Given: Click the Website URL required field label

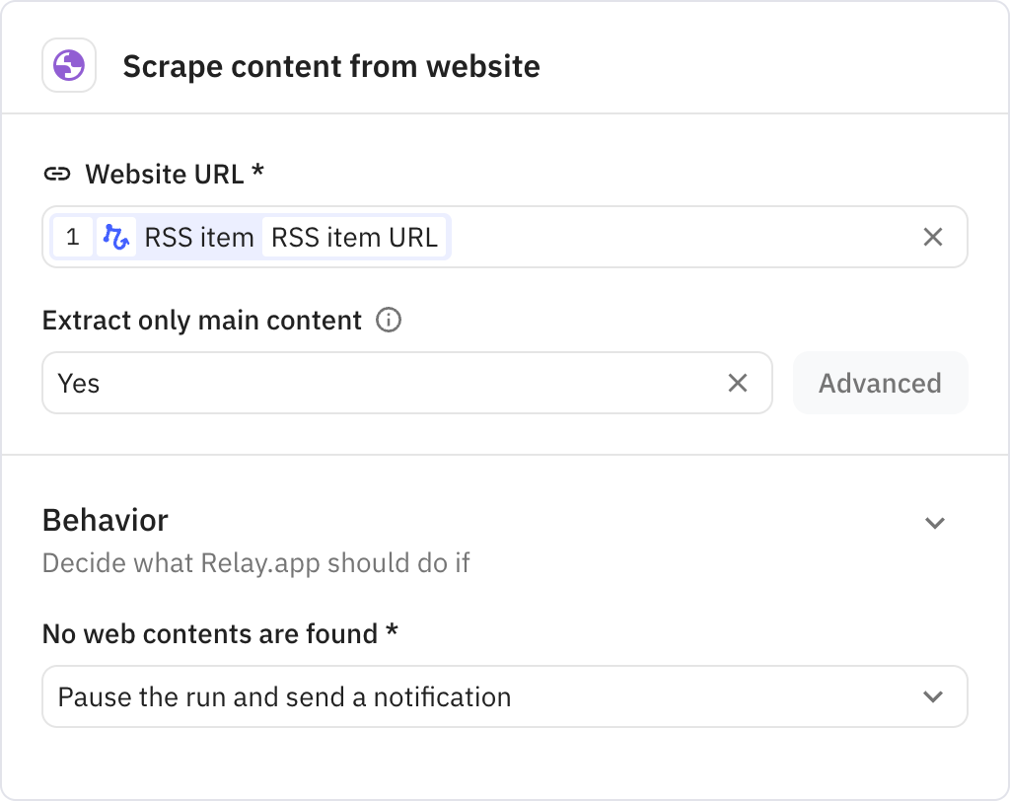Looking at the screenshot, I should pyautogui.click(x=175, y=174).
